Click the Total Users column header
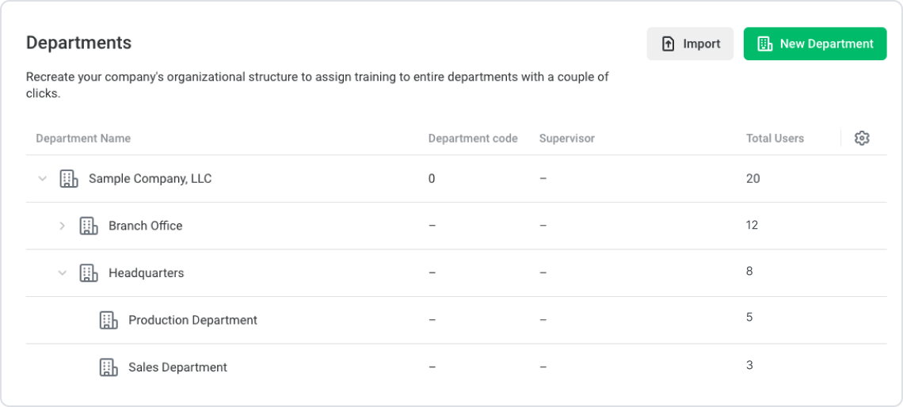The height and width of the screenshot is (407, 903). (775, 138)
